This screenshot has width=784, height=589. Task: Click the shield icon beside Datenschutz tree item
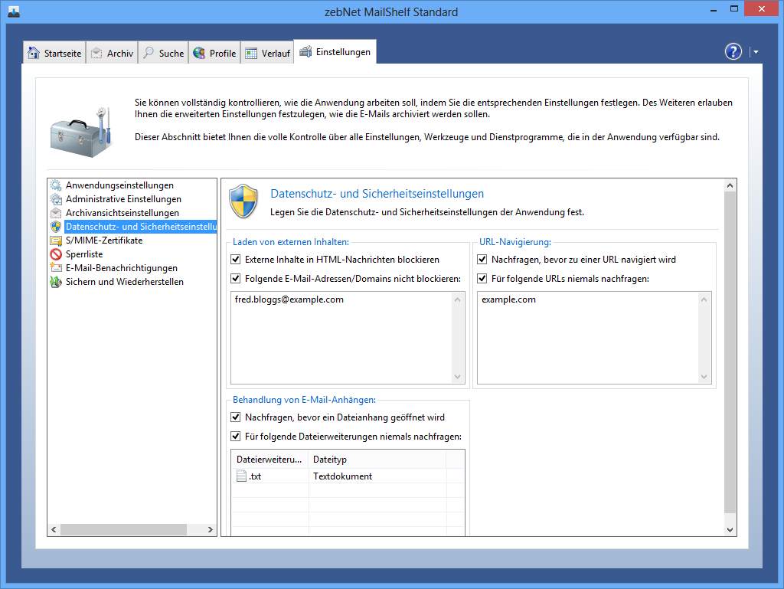point(56,227)
